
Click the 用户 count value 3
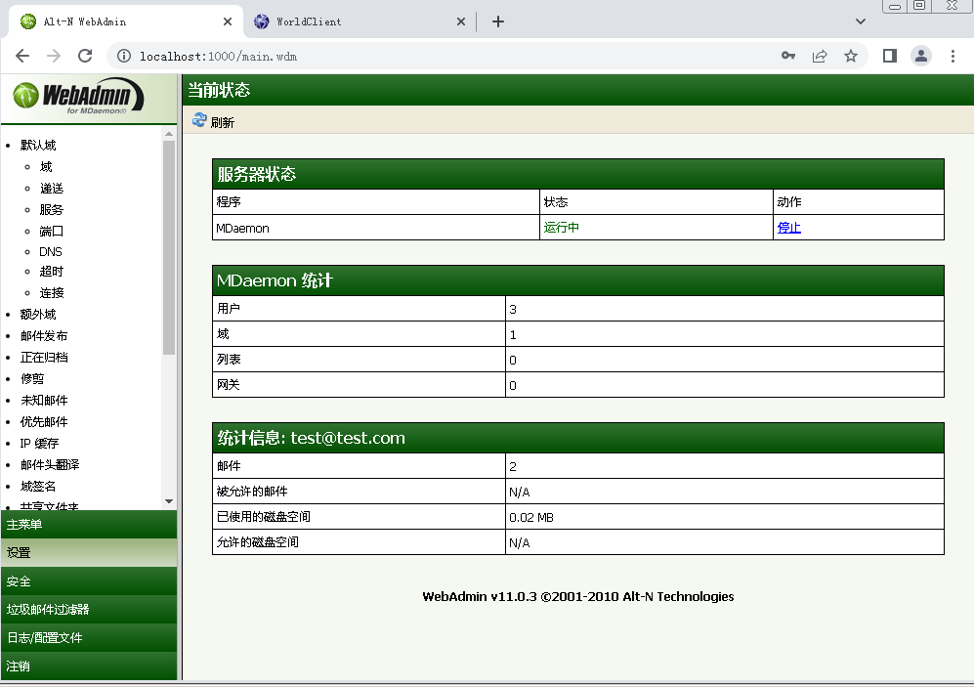click(x=513, y=309)
